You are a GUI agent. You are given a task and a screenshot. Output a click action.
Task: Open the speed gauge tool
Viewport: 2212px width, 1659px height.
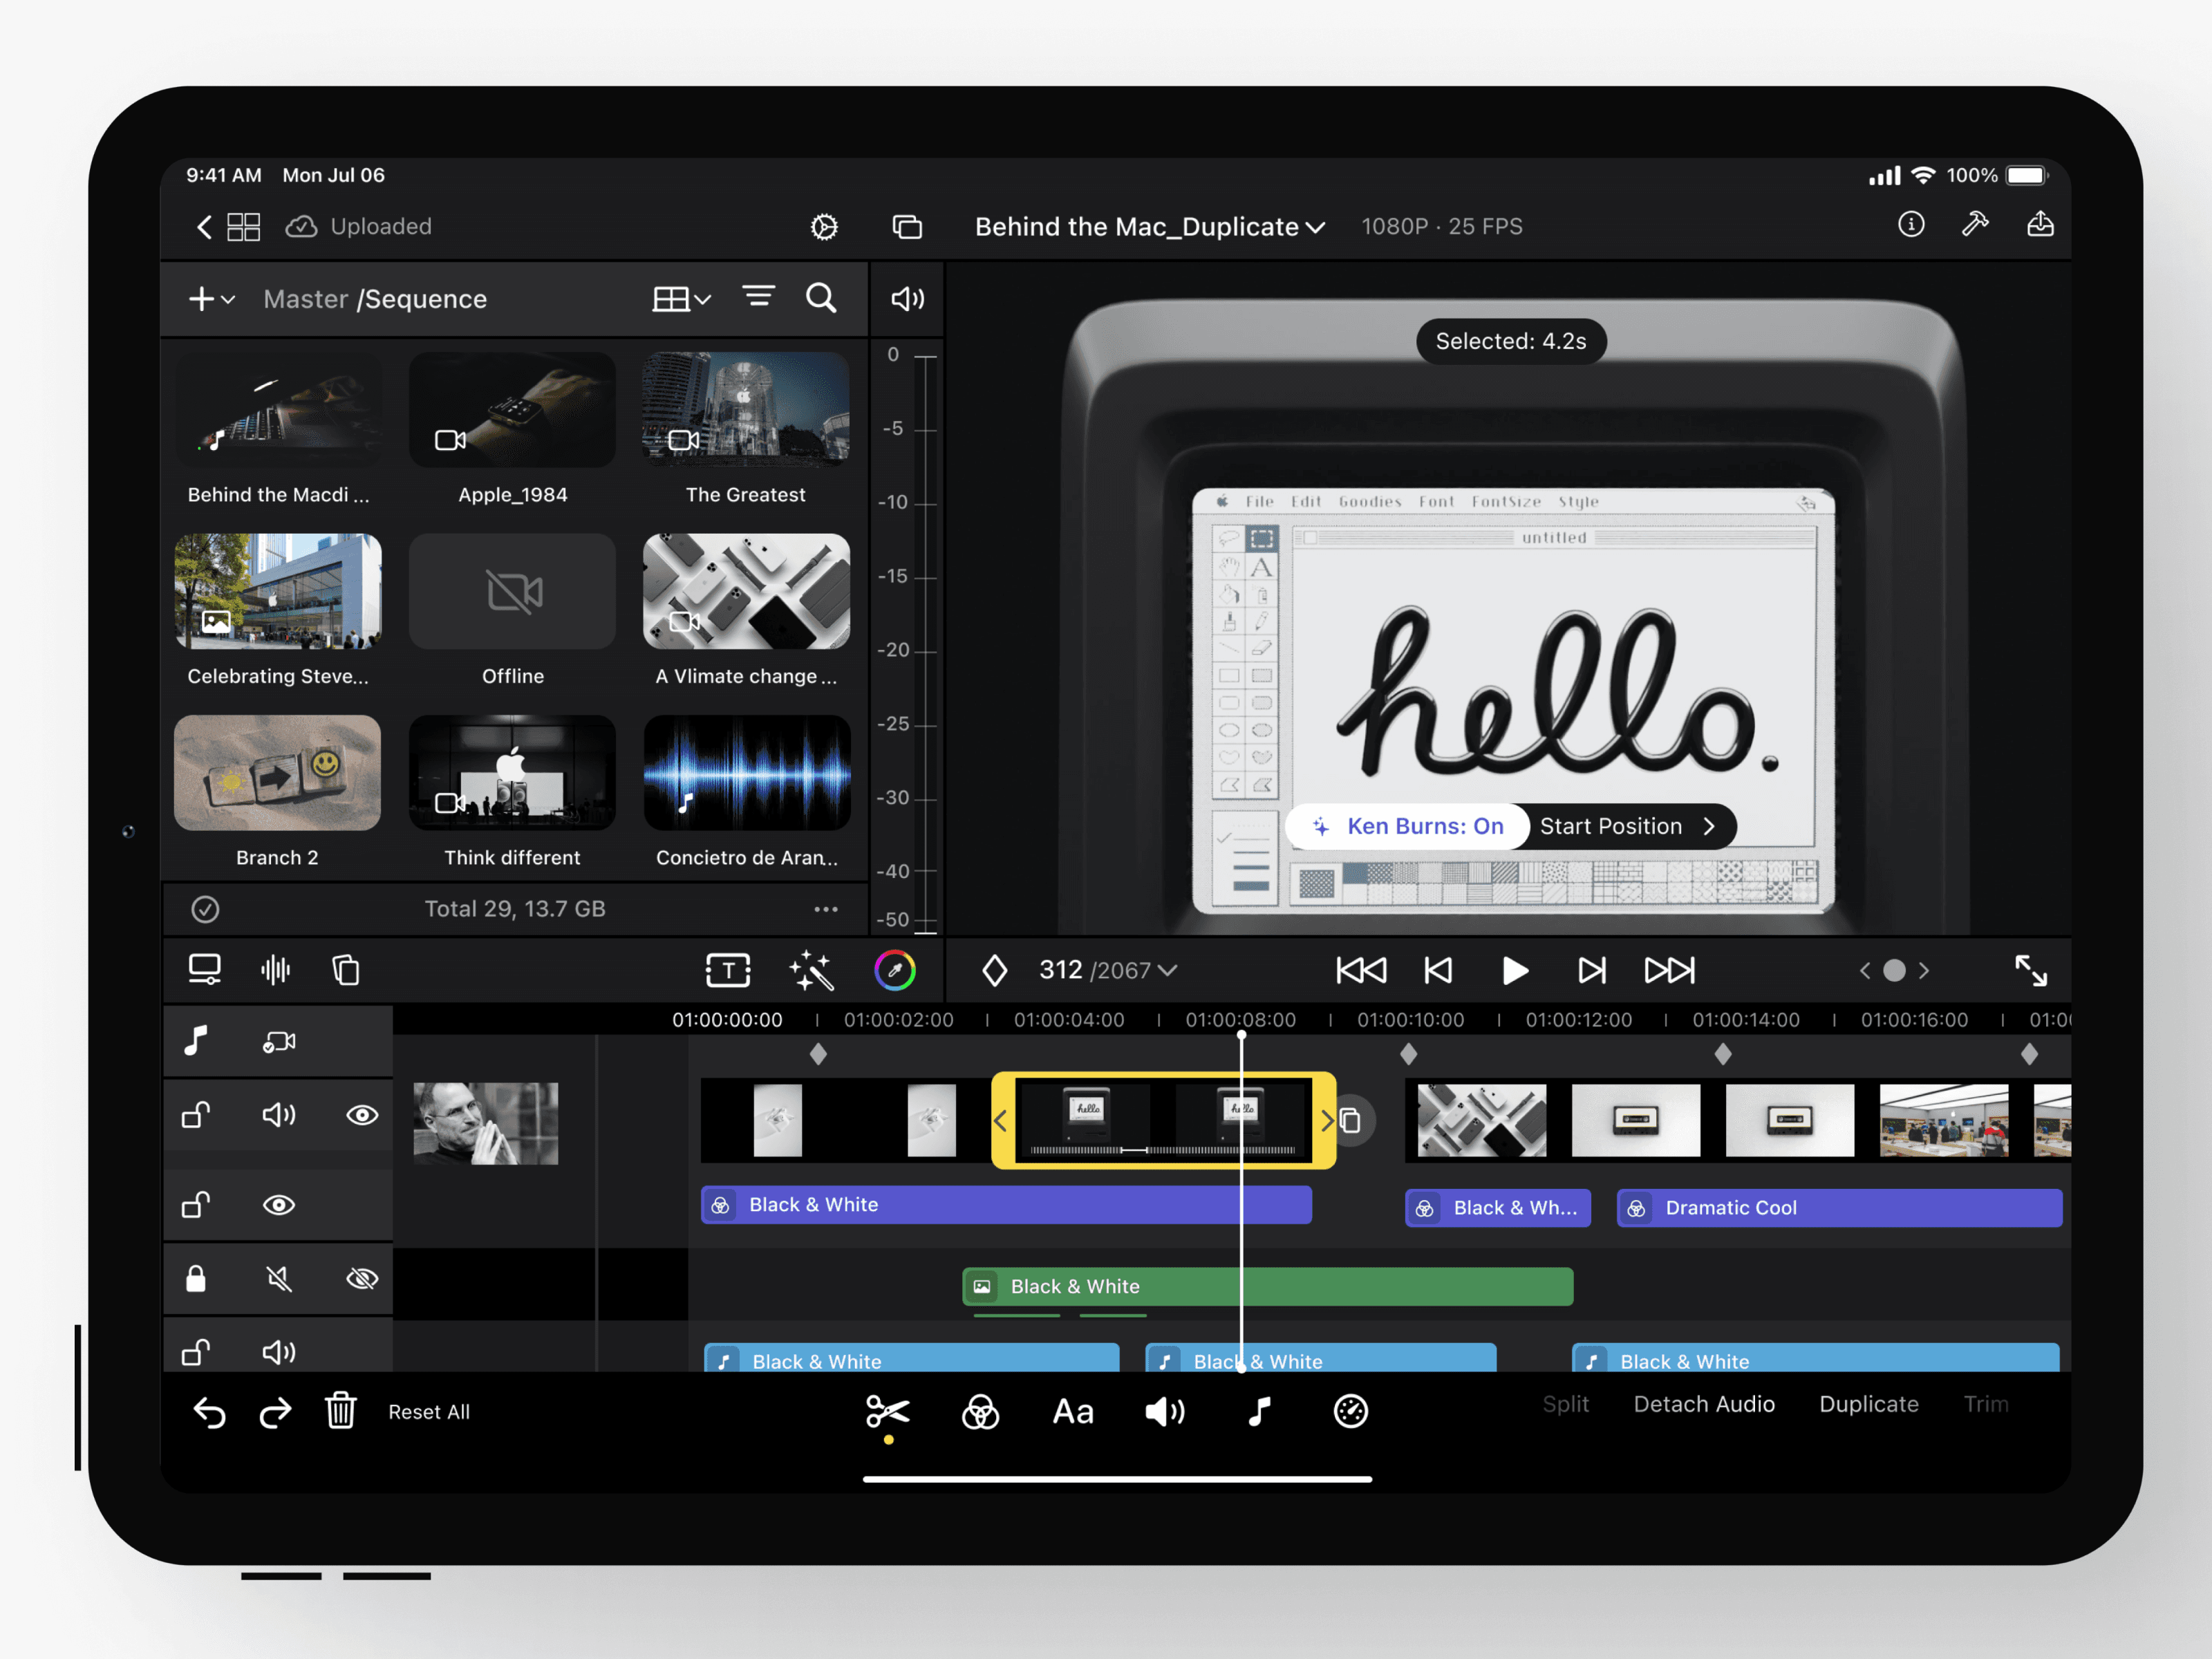coord(1351,1412)
